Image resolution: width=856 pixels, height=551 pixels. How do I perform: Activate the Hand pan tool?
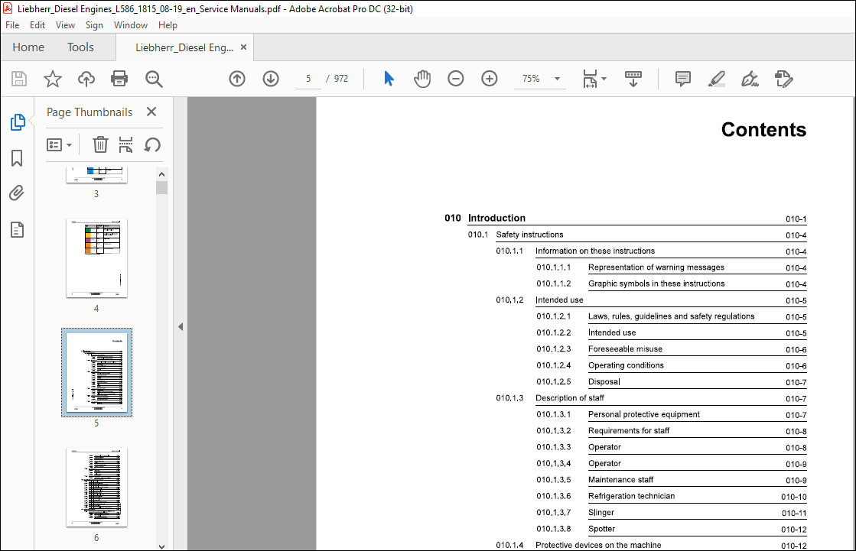pyautogui.click(x=422, y=79)
